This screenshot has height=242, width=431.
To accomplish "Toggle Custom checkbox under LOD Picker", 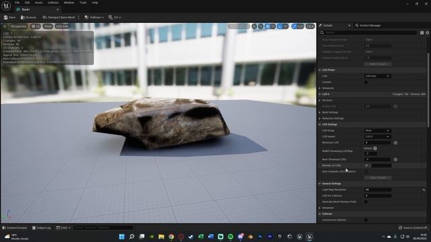I will point(366,82).
